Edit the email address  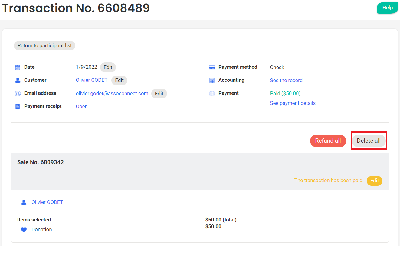coord(159,94)
